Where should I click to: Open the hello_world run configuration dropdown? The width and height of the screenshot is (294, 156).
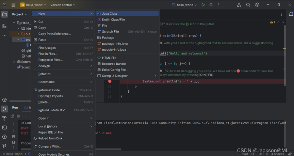(185, 5)
